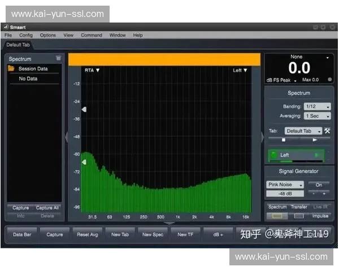Open the Config menu
Screen dimensions: 339x271
tap(26, 35)
